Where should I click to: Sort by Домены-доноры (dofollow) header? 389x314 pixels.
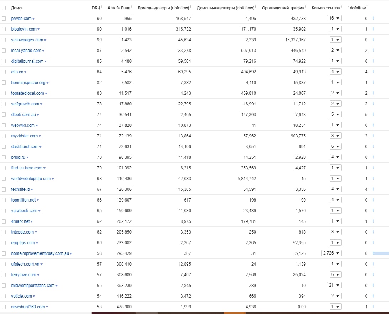tap(164, 8)
